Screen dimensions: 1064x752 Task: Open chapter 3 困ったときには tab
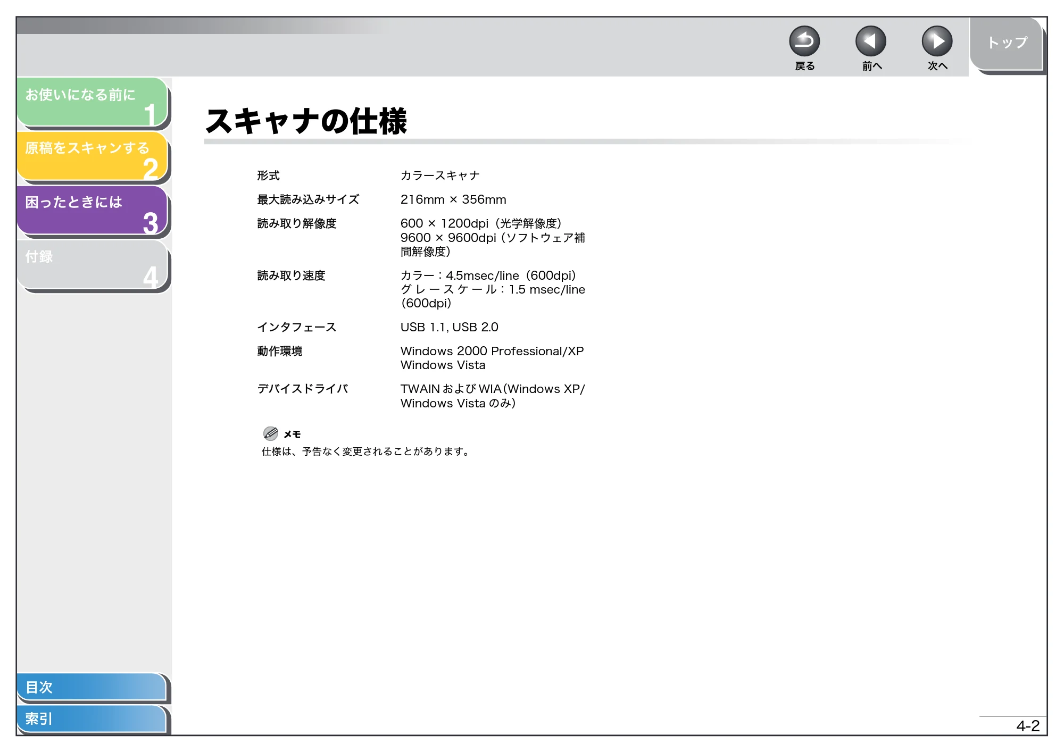click(93, 210)
